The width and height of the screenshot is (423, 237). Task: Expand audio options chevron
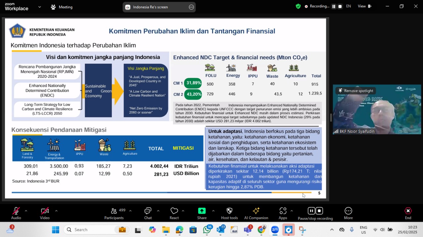(26, 211)
